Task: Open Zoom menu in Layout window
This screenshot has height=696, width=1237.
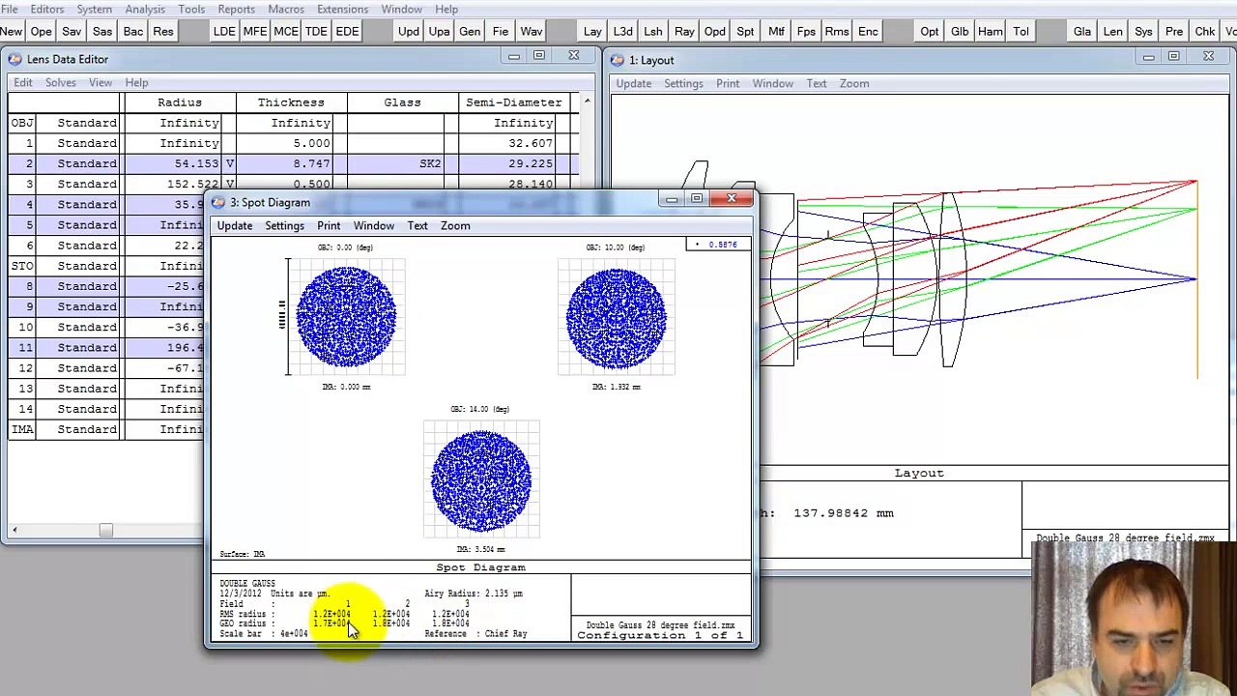Action: point(854,83)
